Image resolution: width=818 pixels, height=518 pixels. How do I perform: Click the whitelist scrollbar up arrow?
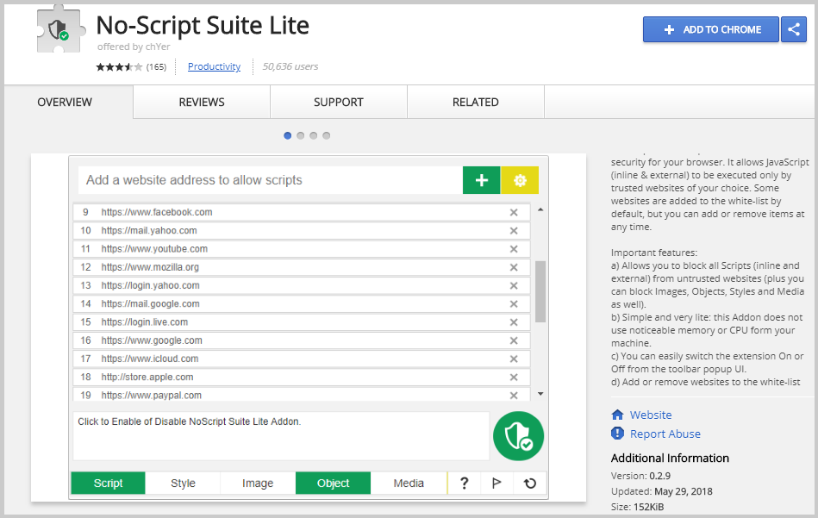[540, 209]
